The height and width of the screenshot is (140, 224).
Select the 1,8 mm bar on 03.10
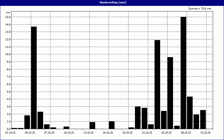27,122
